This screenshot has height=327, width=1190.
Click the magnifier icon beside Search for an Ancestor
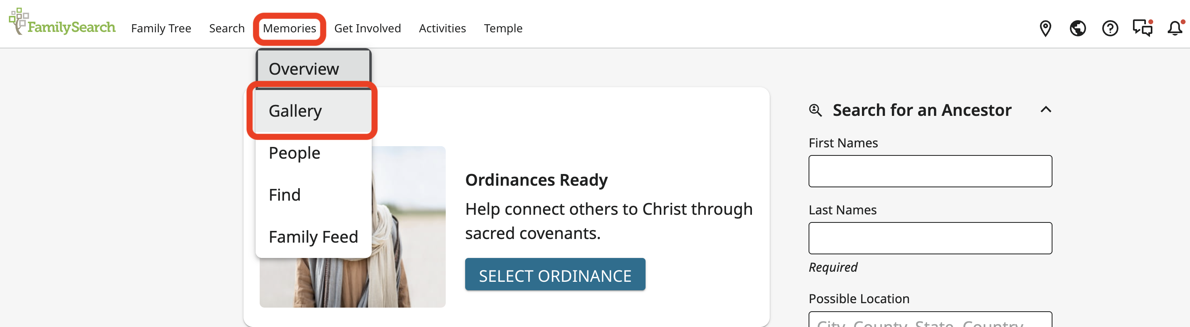click(815, 111)
